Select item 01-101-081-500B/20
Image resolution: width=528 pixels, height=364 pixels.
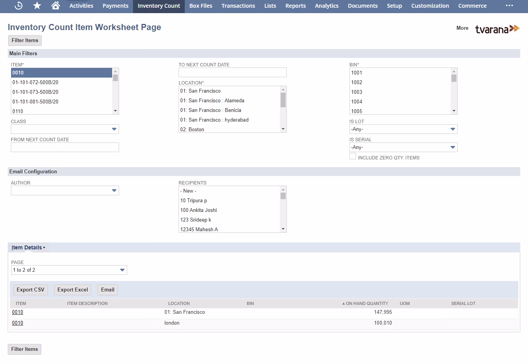[x=61, y=102]
